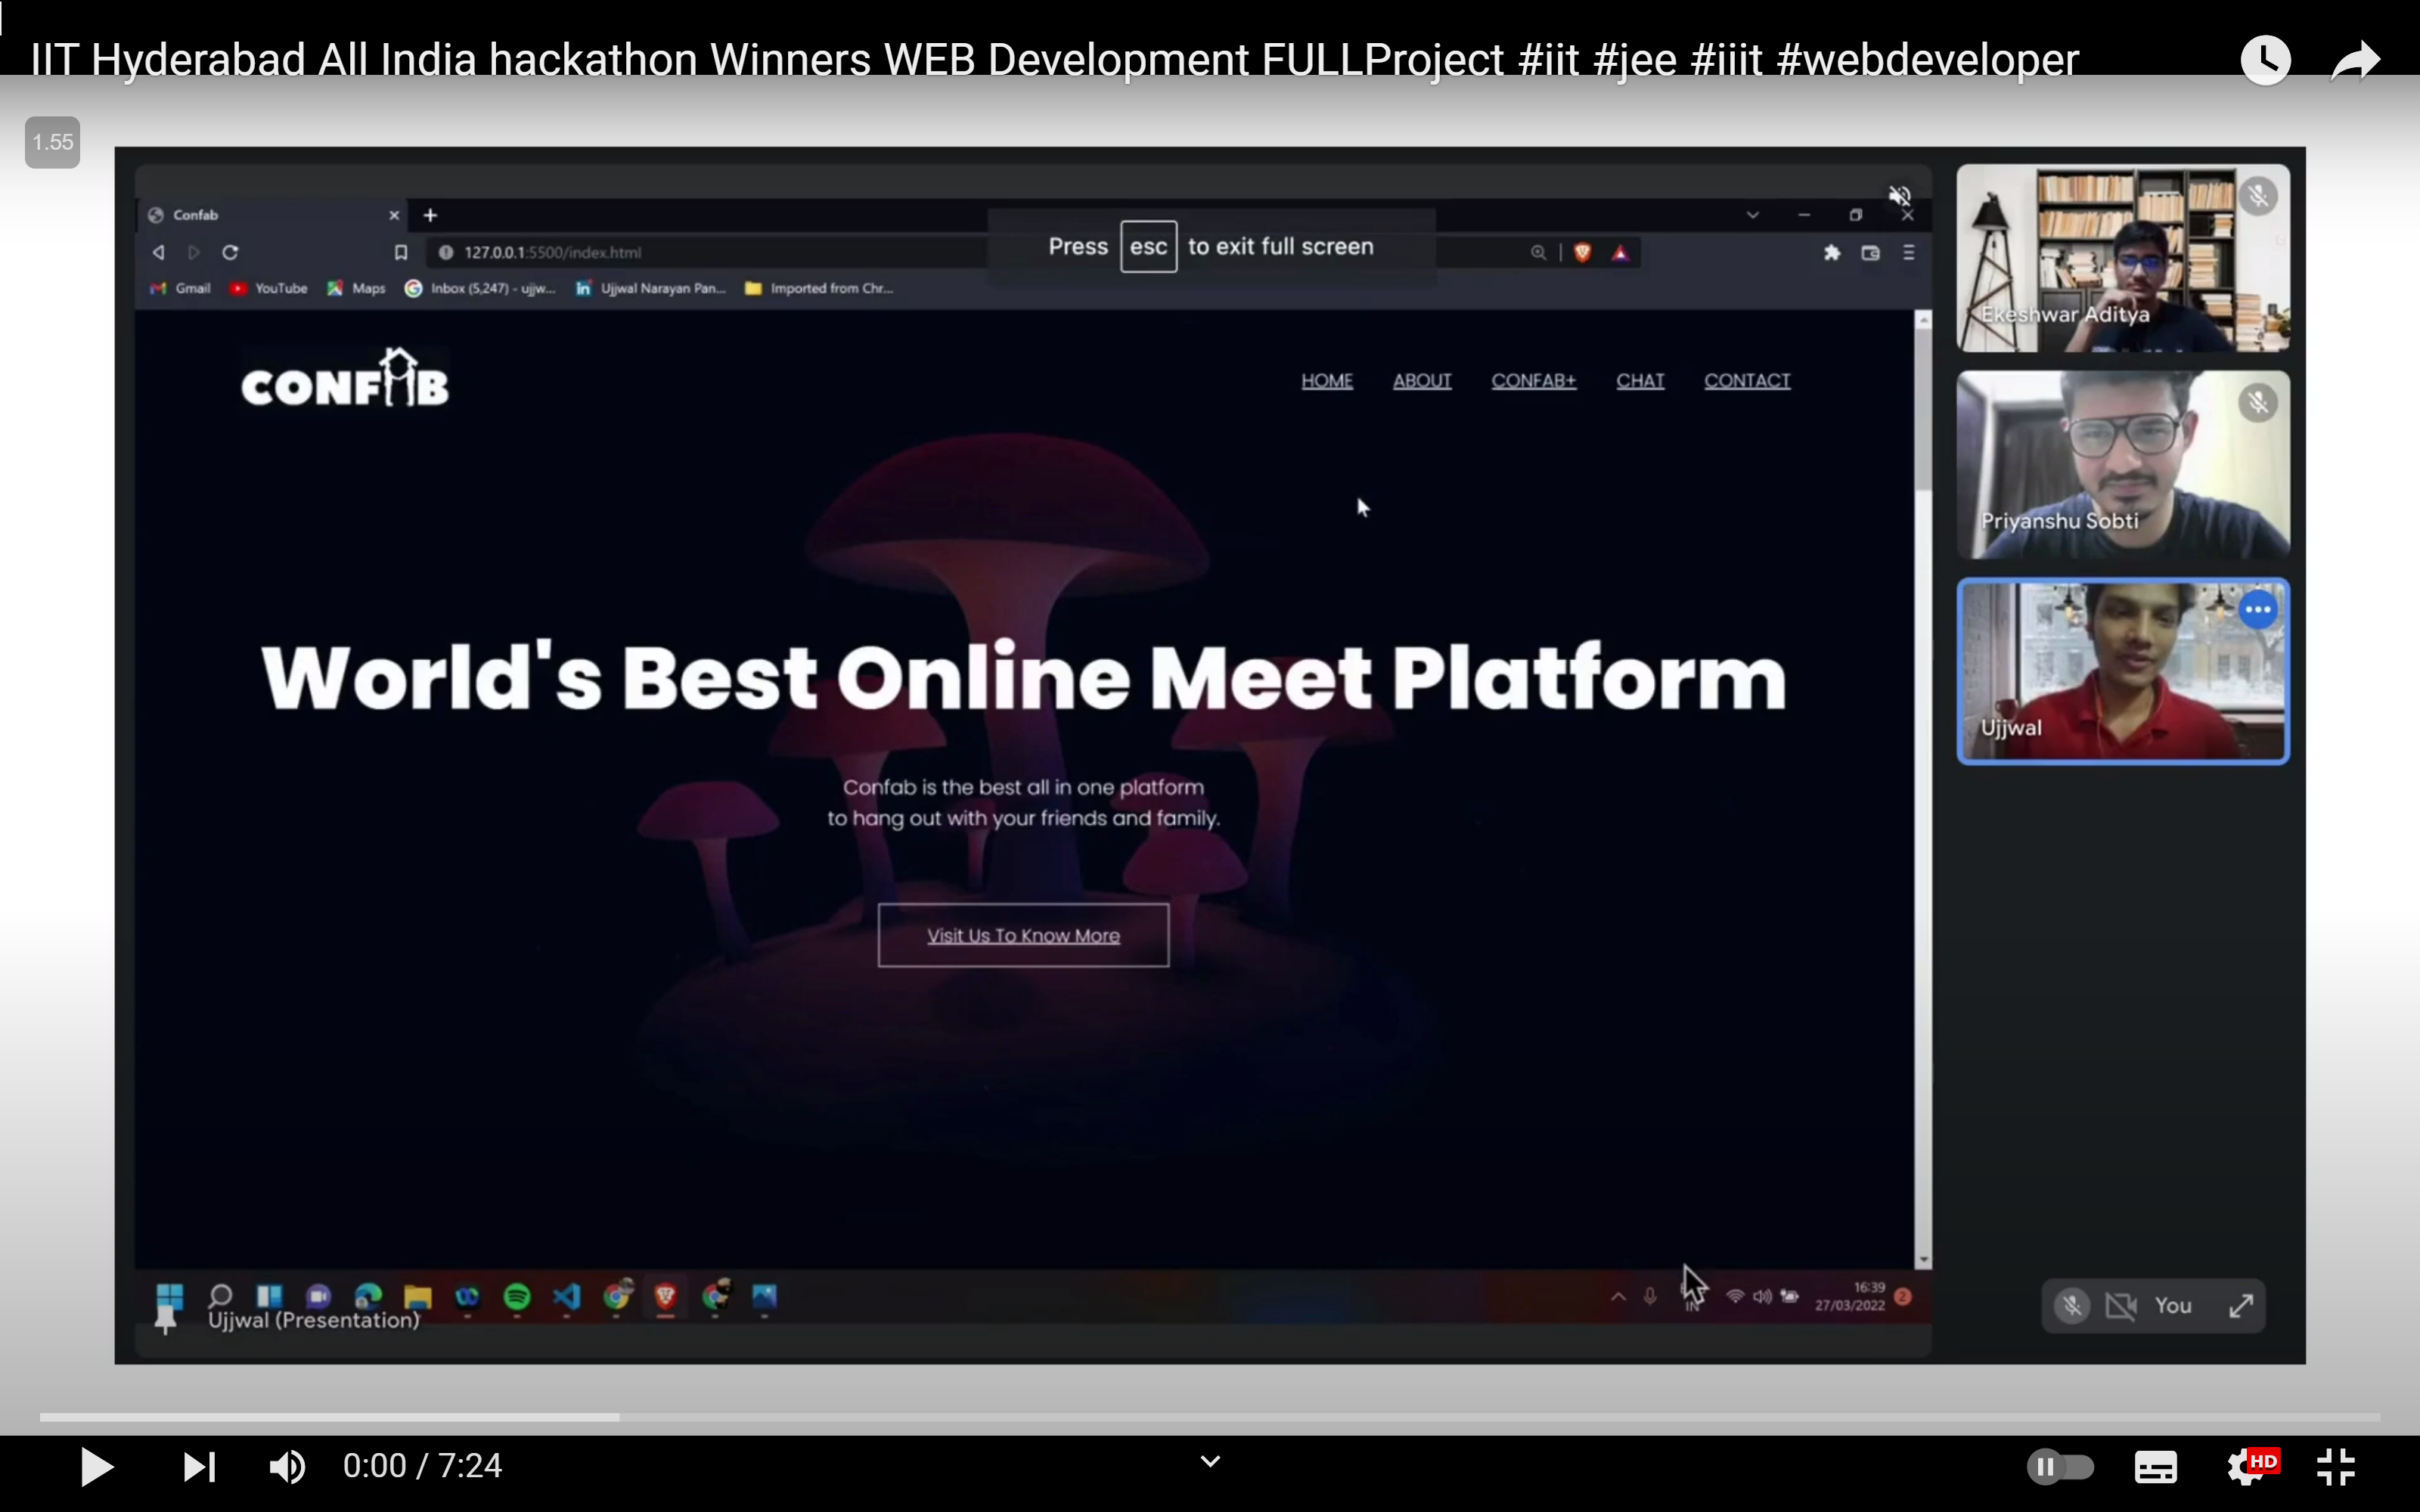Screen dimensions: 2420x1512
Task: Click Priyanshu Sobti's video thumbnail
Action: click(x=2122, y=465)
